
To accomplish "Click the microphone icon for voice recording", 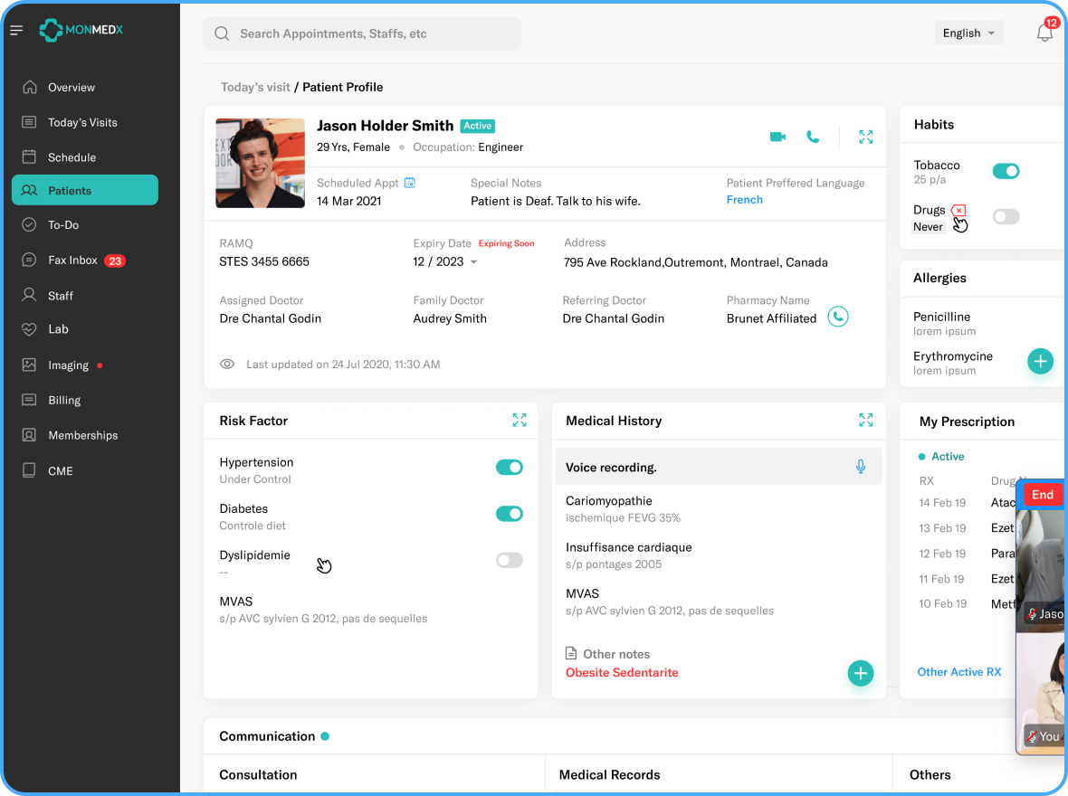I will (861, 467).
